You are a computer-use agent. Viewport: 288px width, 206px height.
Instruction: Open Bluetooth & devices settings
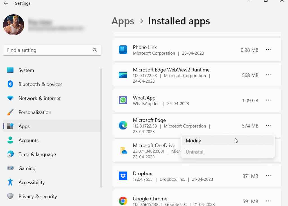(40, 84)
